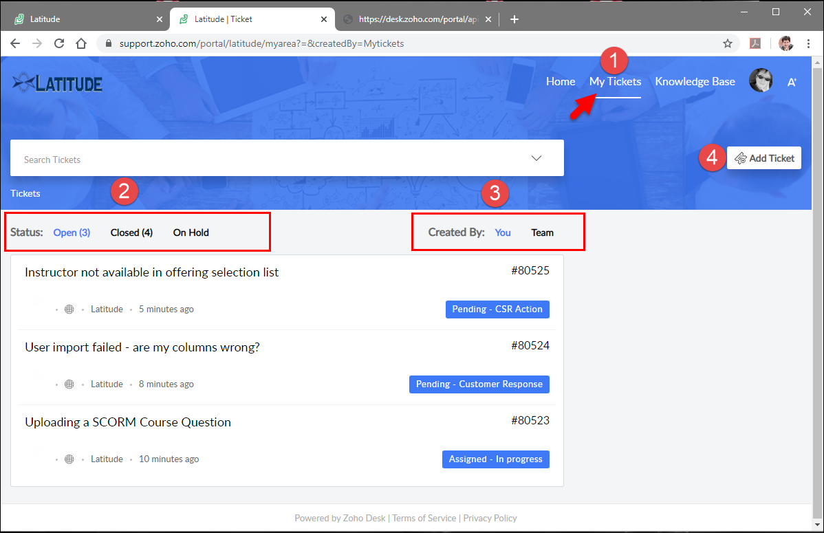Open the Knowledge Base menu item
The image size is (824, 533).
(695, 81)
